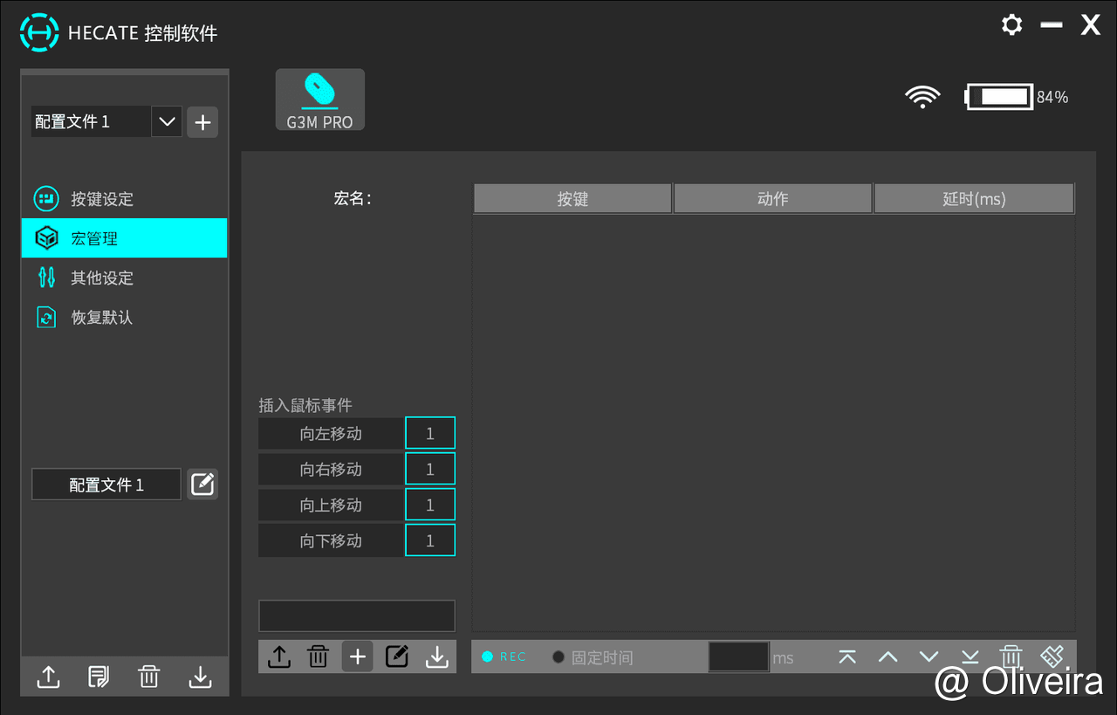The height and width of the screenshot is (715, 1117).
Task: Move the macro step to top
Action: tap(846, 657)
